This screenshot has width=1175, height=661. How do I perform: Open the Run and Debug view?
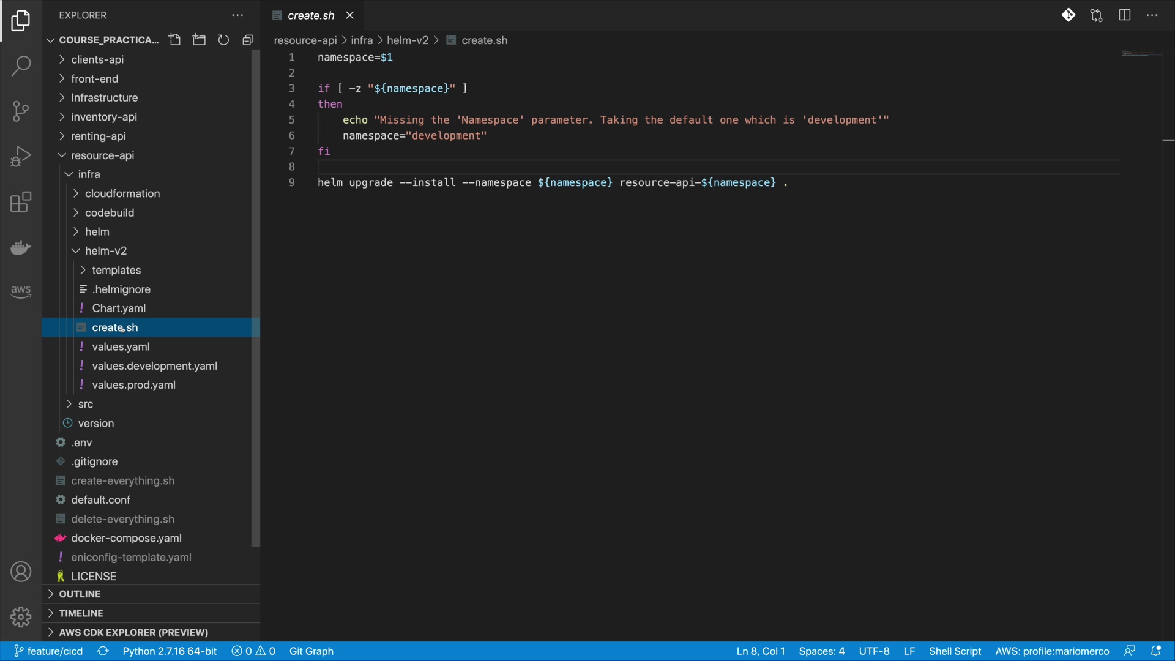pyautogui.click(x=21, y=157)
